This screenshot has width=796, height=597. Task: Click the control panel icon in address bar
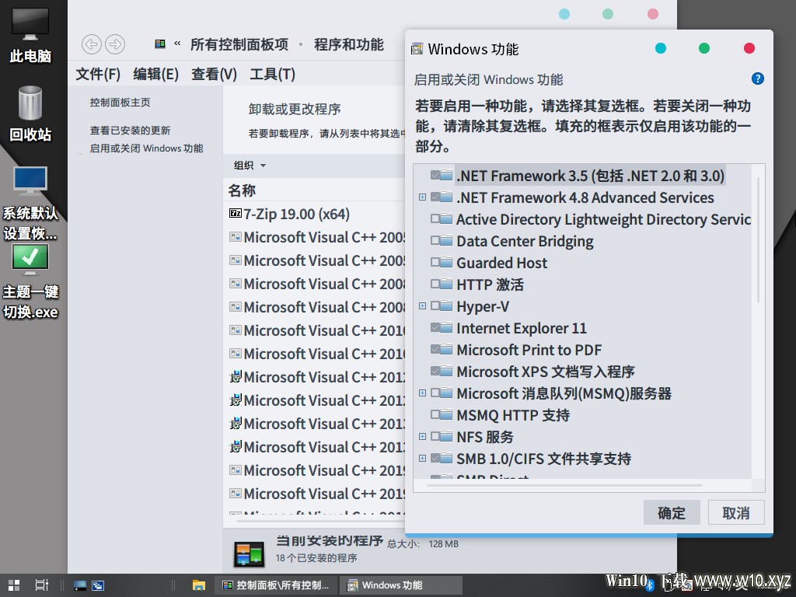coord(160,44)
